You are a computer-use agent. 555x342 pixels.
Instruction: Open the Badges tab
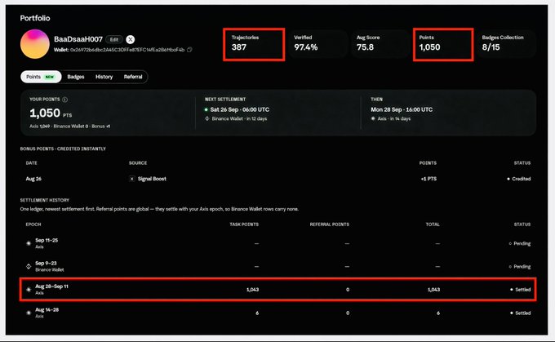point(76,77)
